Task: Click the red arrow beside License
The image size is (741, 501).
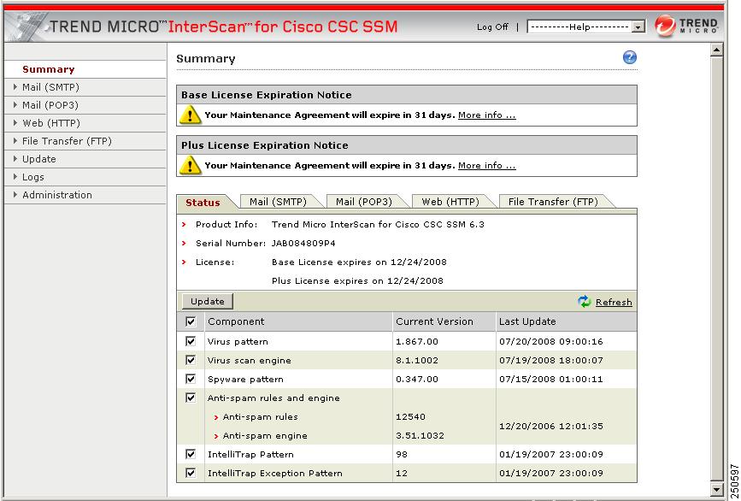Action: point(185,262)
